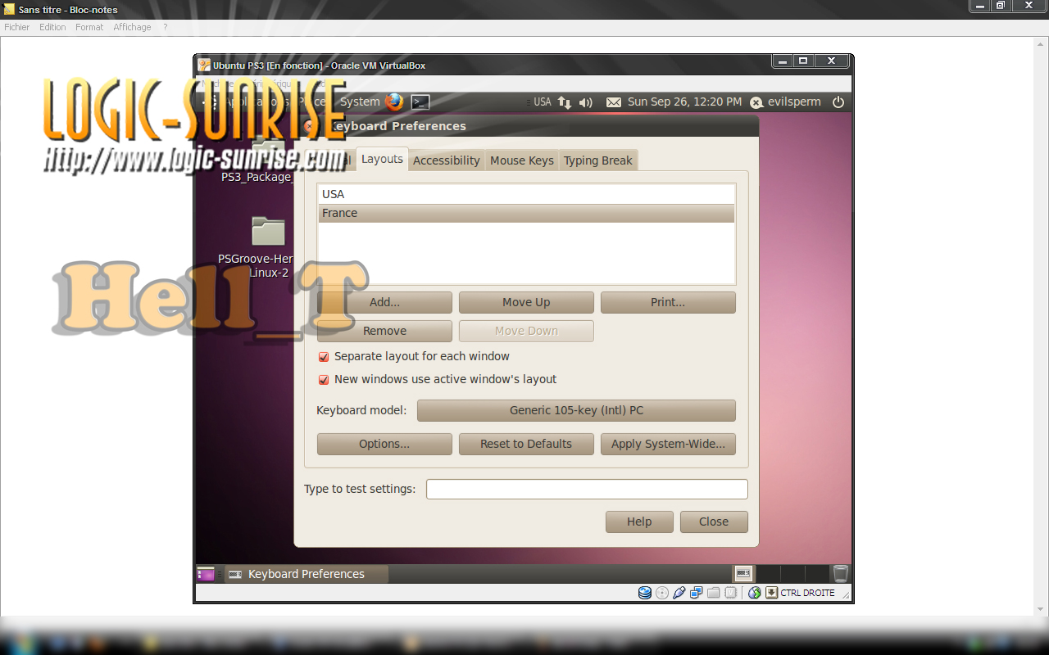Click the Close button in Keyboard Preferences
The image size is (1049, 655).
[714, 522]
